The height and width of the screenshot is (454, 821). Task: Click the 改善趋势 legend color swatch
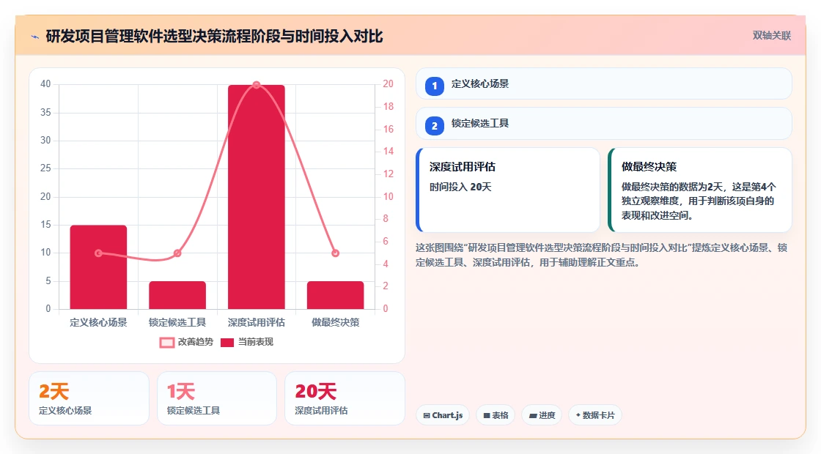point(166,343)
